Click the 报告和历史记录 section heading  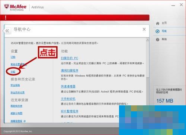point(23,79)
